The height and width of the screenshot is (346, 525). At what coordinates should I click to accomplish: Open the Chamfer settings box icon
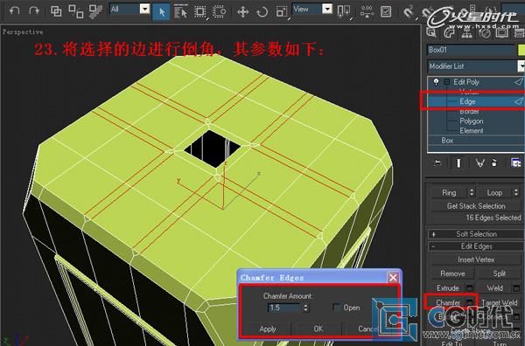pyautogui.click(x=470, y=303)
